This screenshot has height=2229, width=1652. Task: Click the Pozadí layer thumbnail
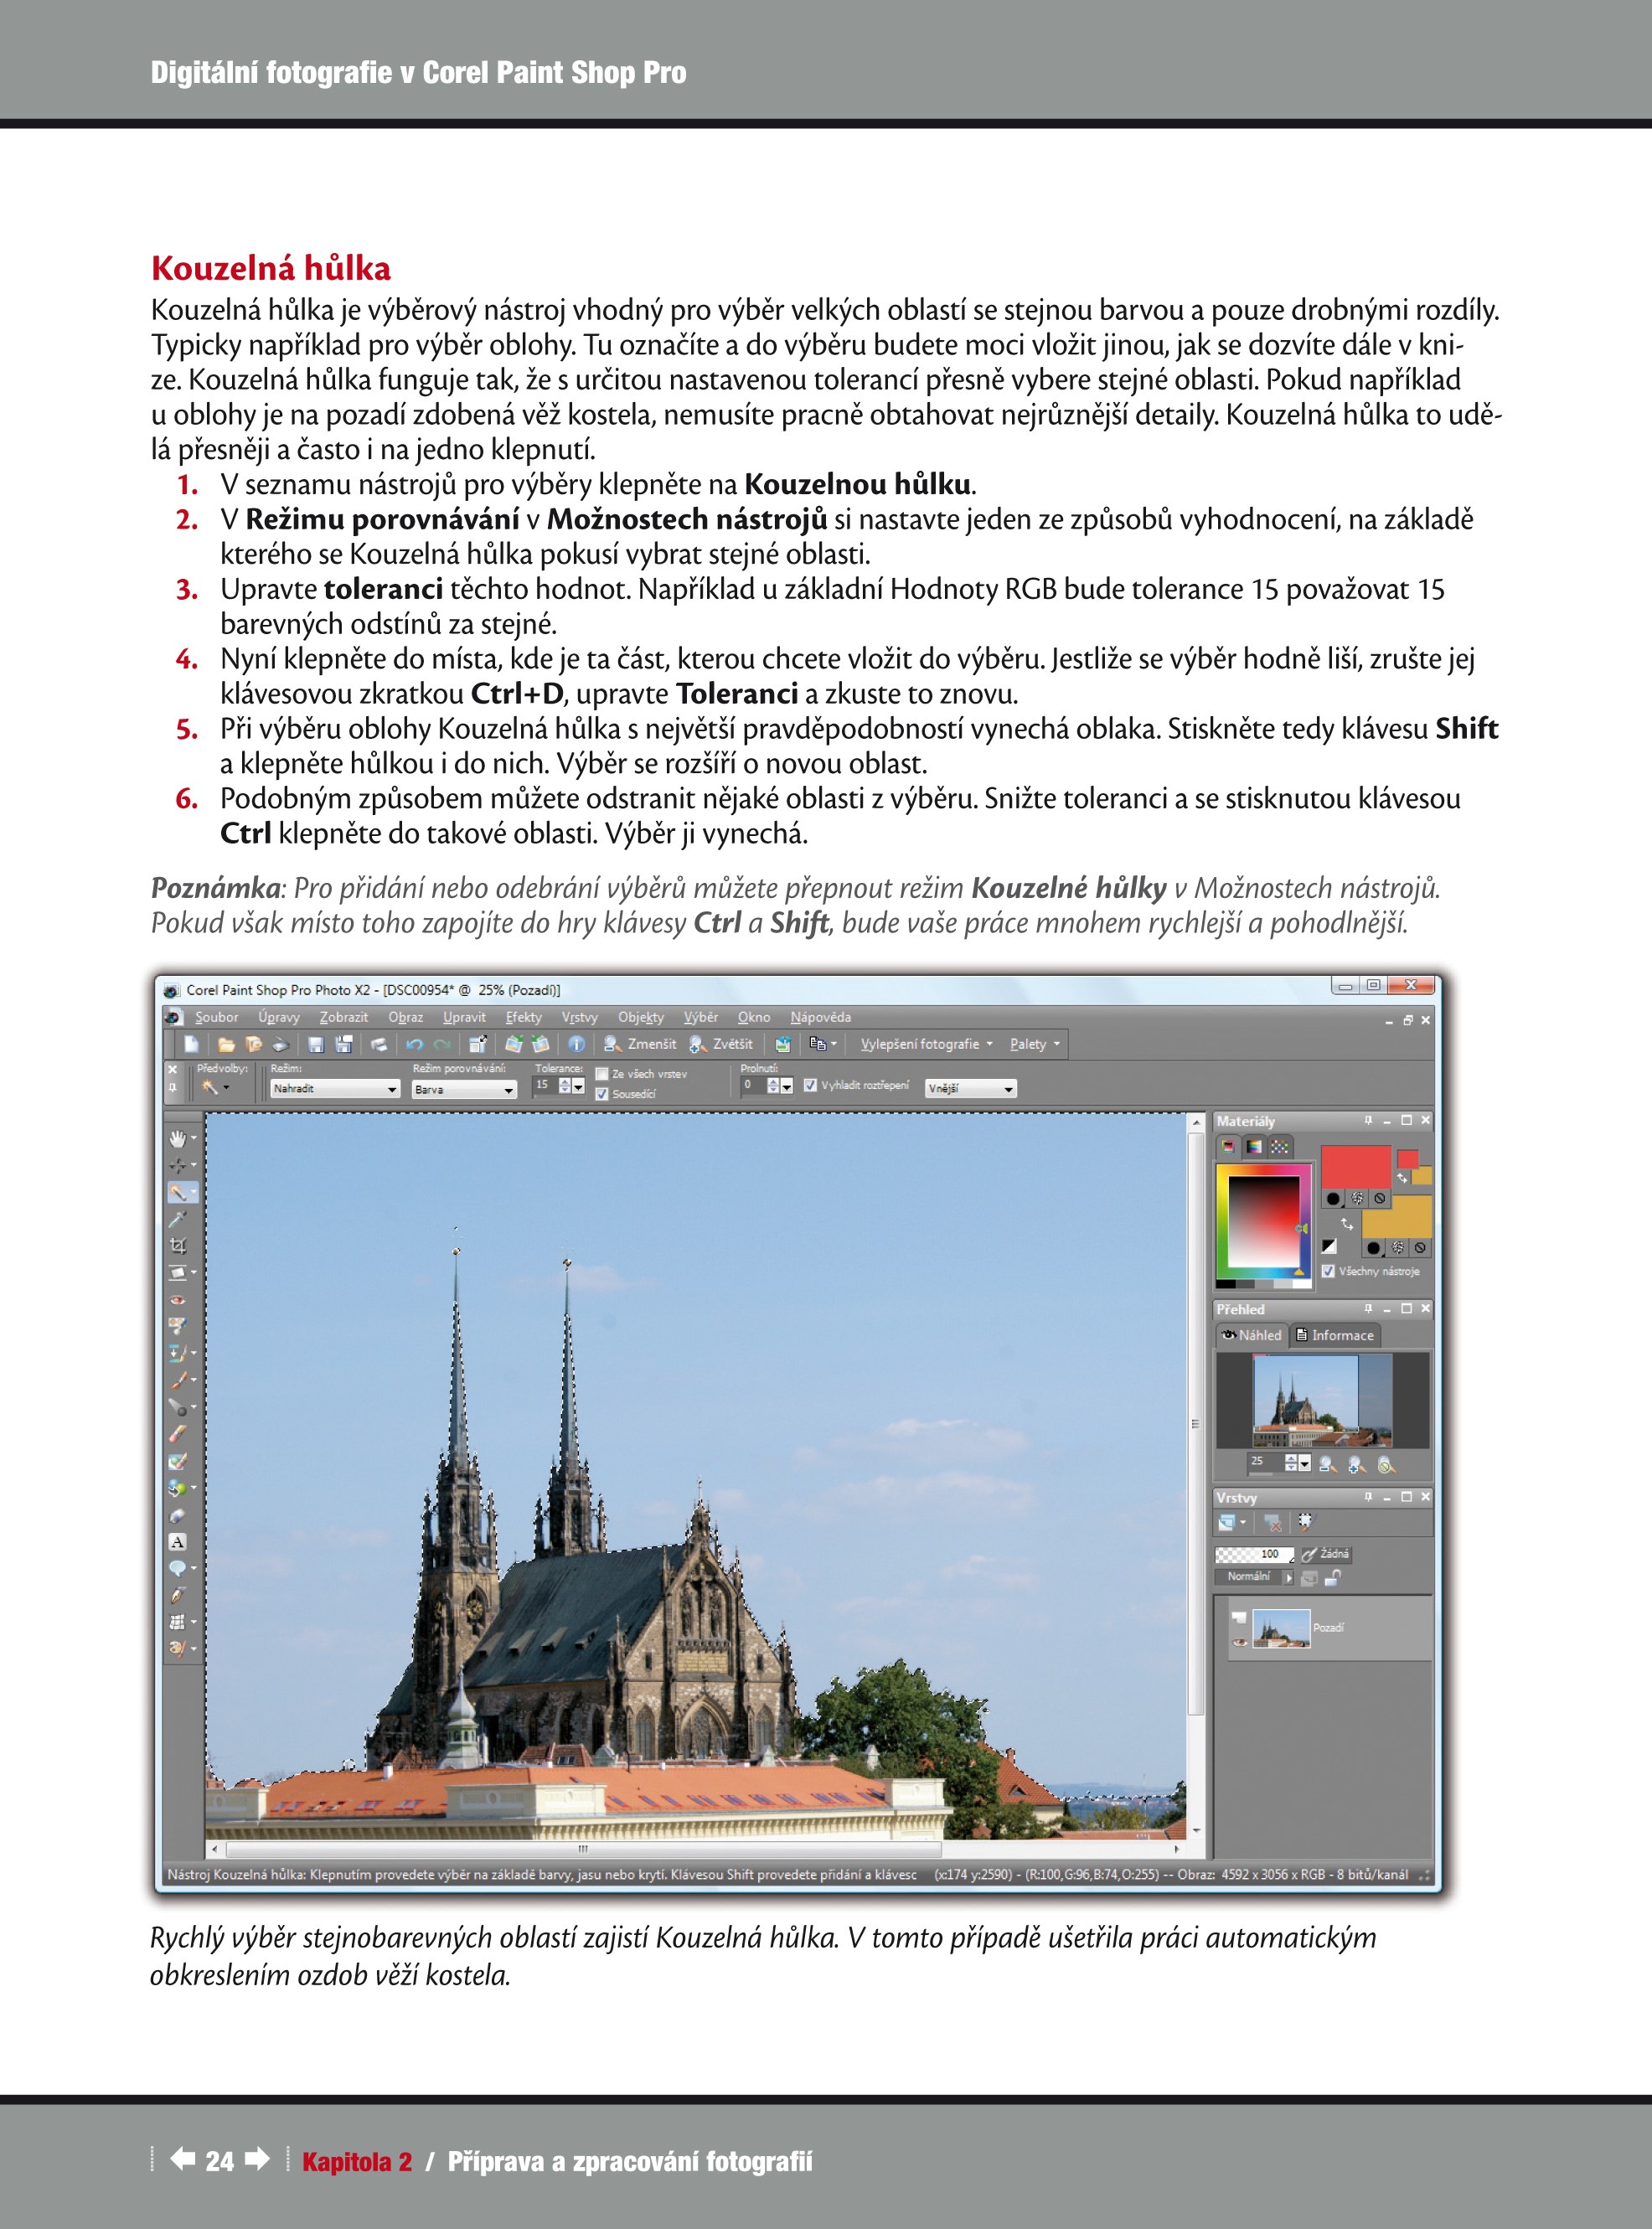[x=1281, y=1628]
